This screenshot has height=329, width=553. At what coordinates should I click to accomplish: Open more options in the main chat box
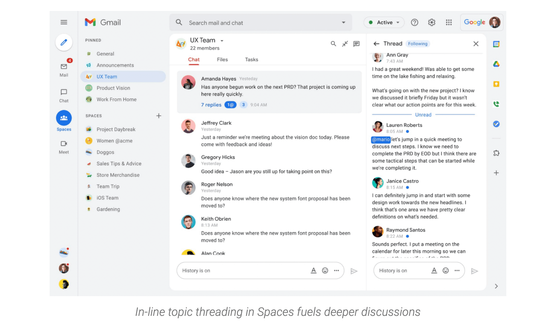(x=336, y=271)
